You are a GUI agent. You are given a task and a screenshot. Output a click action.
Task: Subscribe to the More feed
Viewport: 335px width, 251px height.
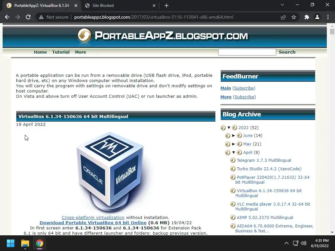pos(244,97)
